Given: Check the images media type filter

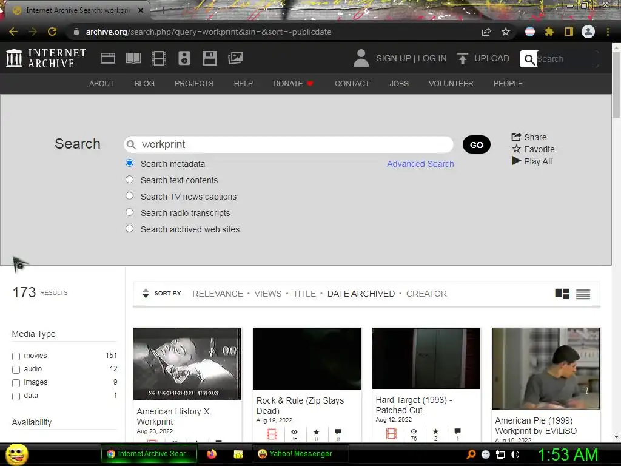Looking at the screenshot, I should 16,383.
